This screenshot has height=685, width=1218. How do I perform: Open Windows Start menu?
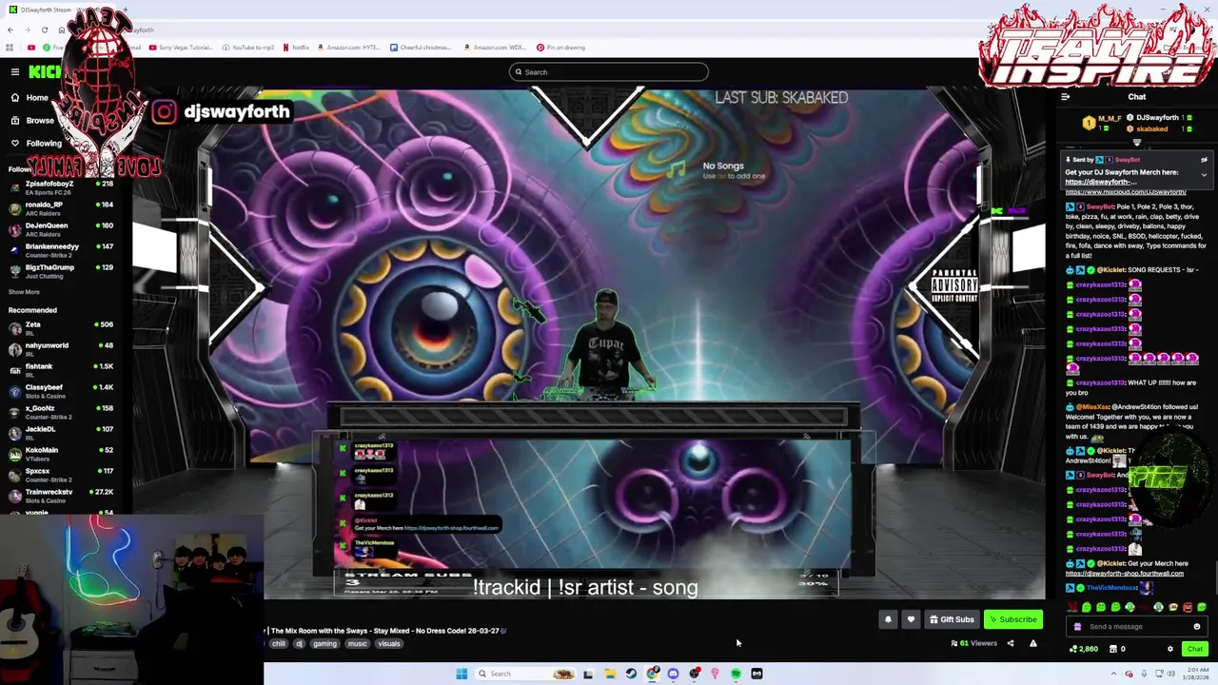click(x=462, y=674)
